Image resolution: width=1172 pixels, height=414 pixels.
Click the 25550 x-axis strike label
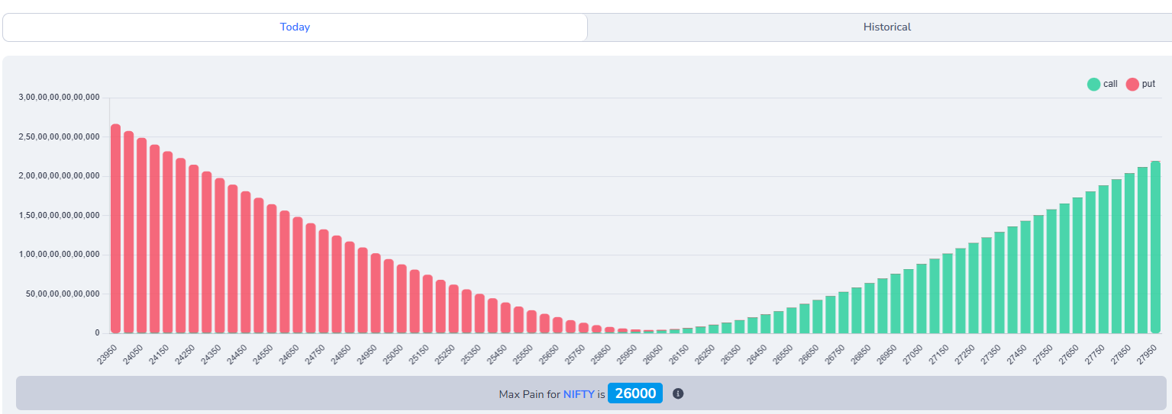[x=524, y=354]
